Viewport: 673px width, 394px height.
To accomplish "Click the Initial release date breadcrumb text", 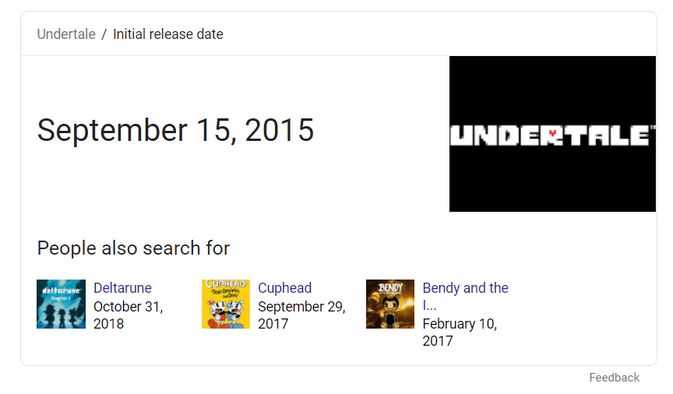I will (x=167, y=34).
